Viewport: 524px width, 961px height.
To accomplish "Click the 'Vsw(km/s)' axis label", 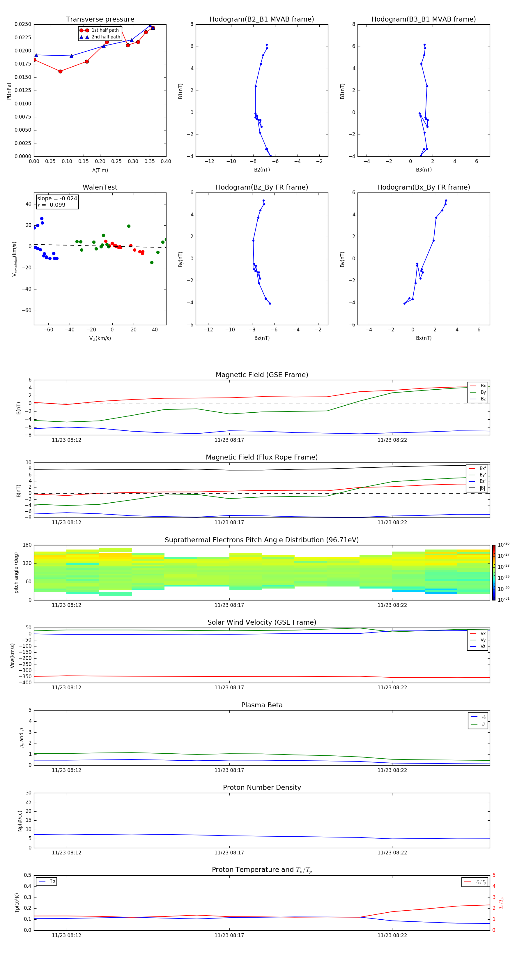I will coord(12,656).
